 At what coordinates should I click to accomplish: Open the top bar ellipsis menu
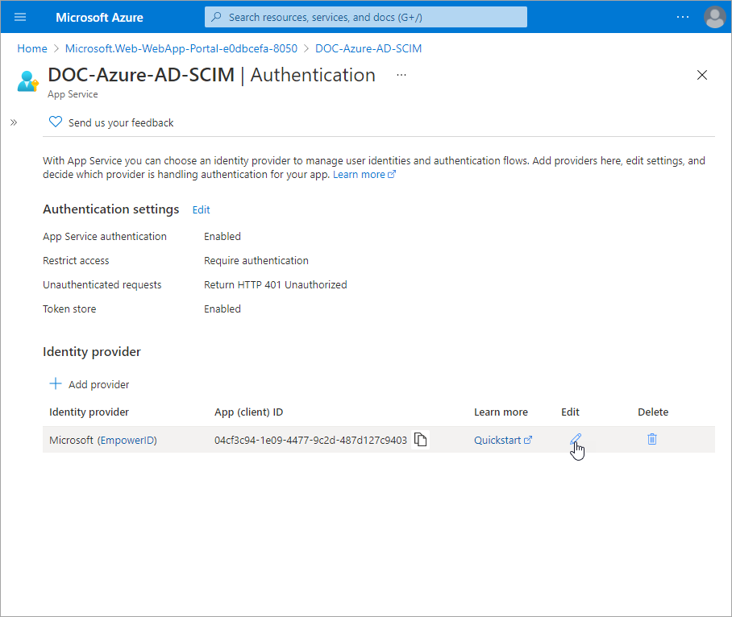point(683,17)
